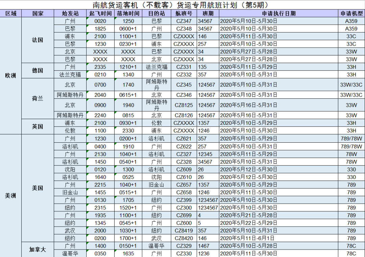Click flight number CZ327

click(x=184, y=154)
